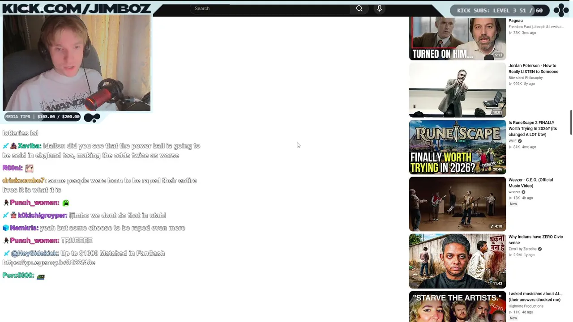Image resolution: width=573 pixels, height=322 pixels.
Task: Click the @HeySidekick username in chat
Action: pyautogui.click(x=35, y=254)
